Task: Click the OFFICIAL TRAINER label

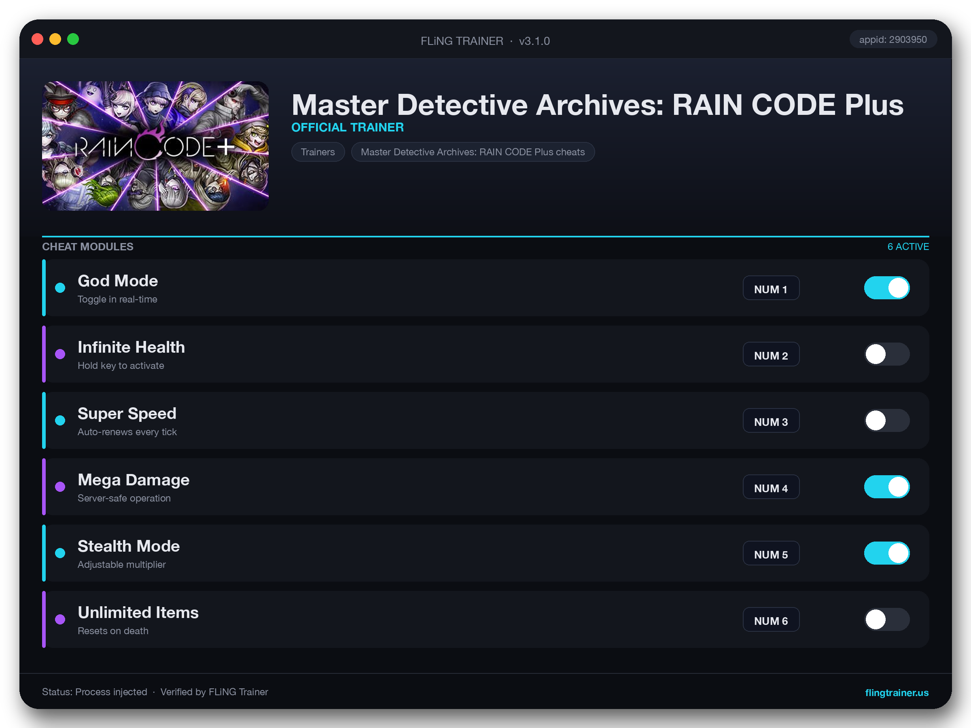Action: 347,127
